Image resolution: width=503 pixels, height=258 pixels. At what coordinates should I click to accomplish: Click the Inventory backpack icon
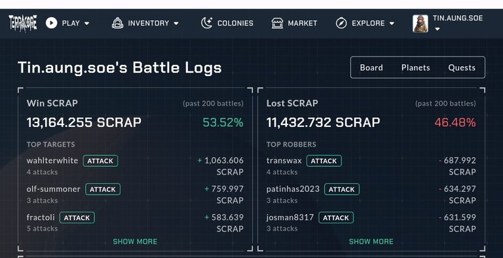(118, 23)
